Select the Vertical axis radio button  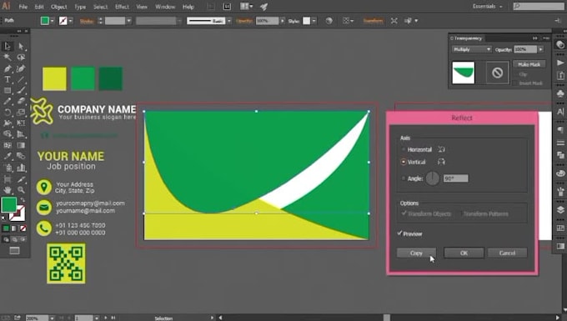[404, 162]
